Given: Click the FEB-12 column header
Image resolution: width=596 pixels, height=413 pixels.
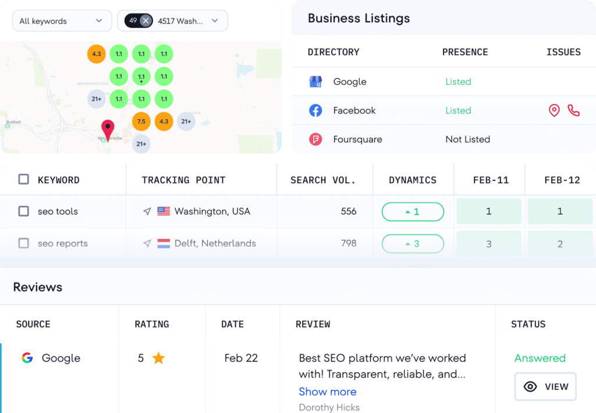Looking at the screenshot, I should click(x=562, y=180).
